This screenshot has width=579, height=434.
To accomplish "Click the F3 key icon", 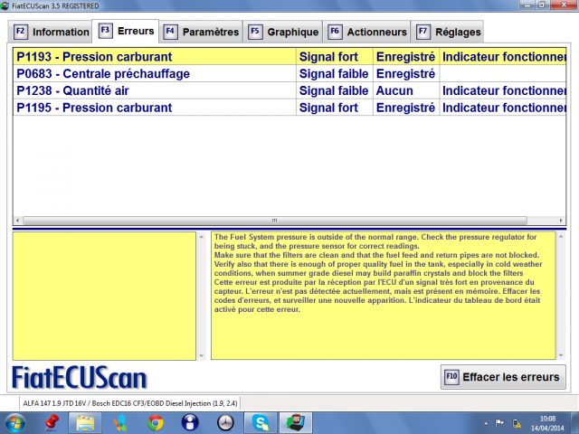I will click(105, 31).
